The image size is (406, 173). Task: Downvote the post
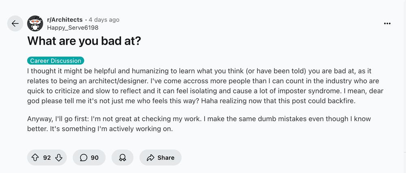point(59,158)
